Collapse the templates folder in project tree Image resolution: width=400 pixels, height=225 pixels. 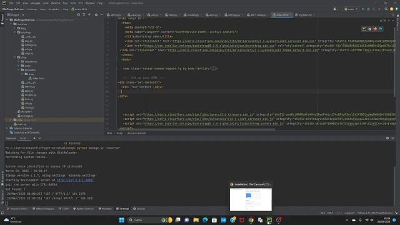pyautogui.click(x=19, y=70)
